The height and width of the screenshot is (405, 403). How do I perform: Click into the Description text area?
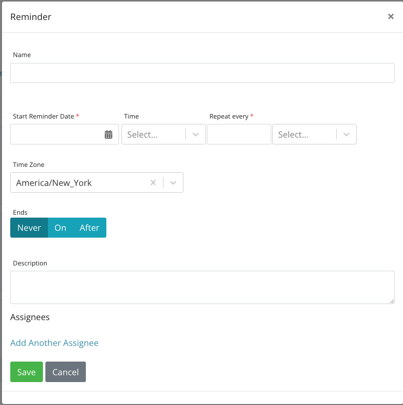click(x=202, y=287)
